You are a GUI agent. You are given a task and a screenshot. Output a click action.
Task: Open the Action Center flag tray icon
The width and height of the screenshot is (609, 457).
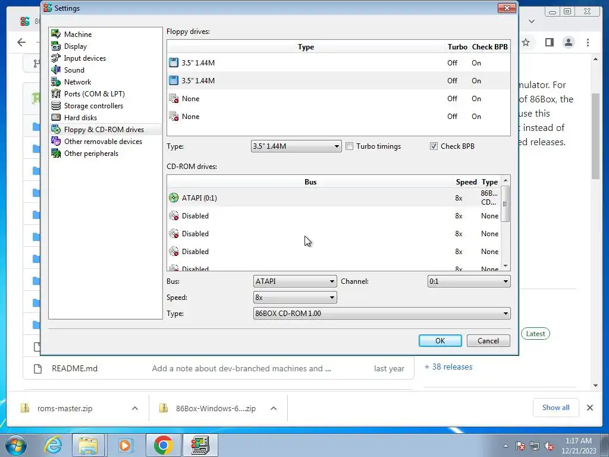click(520, 446)
